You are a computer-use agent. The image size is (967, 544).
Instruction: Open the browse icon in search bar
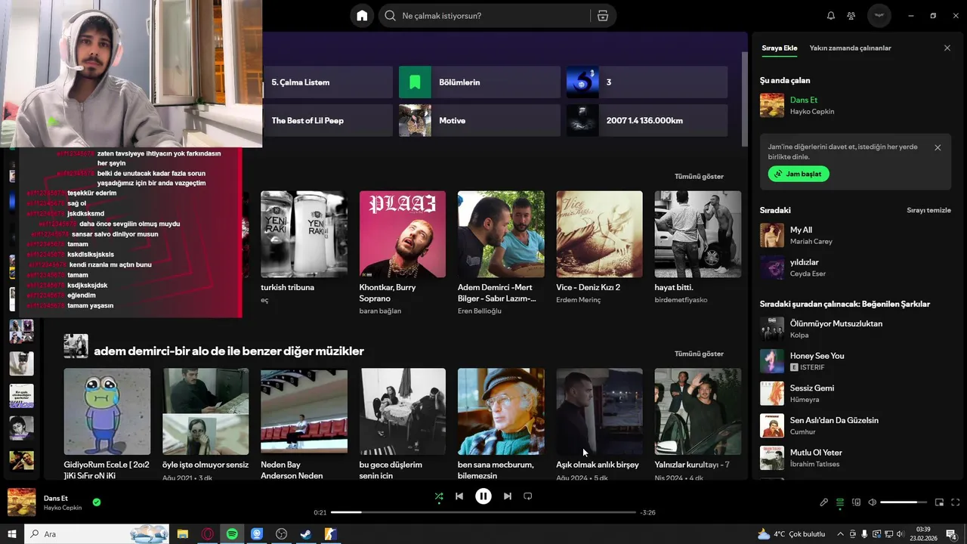pyautogui.click(x=603, y=16)
